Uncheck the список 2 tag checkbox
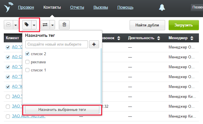 [x=27, y=54]
